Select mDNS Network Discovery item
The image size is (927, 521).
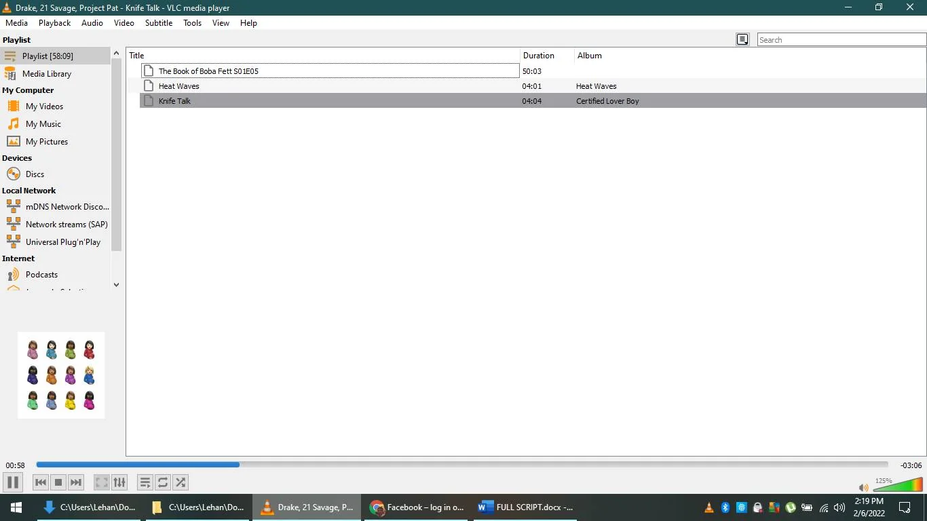click(x=56, y=206)
